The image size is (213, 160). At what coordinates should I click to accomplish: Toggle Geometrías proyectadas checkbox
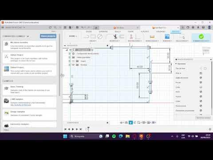point(201,111)
